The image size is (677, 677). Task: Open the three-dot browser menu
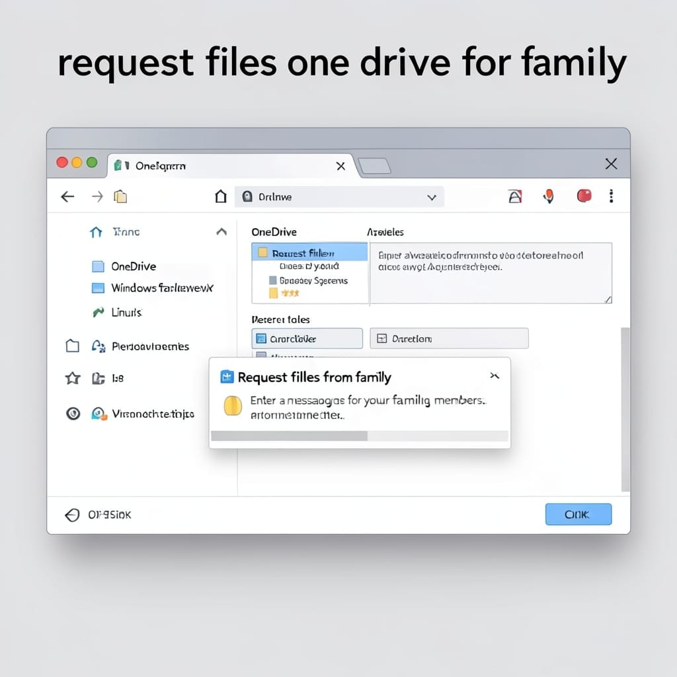611,196
